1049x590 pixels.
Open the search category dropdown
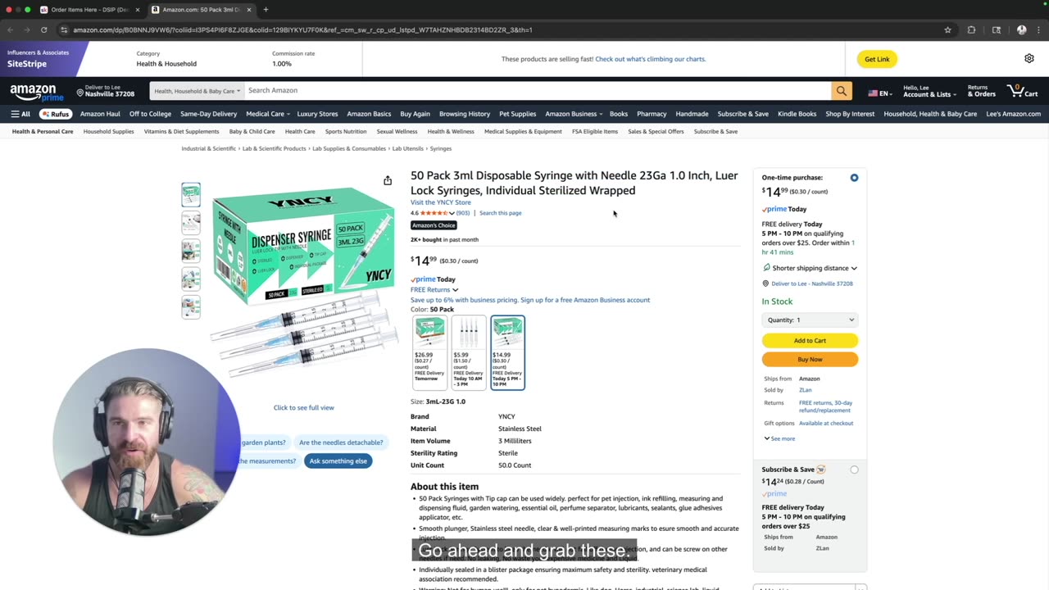click(197, 91)
